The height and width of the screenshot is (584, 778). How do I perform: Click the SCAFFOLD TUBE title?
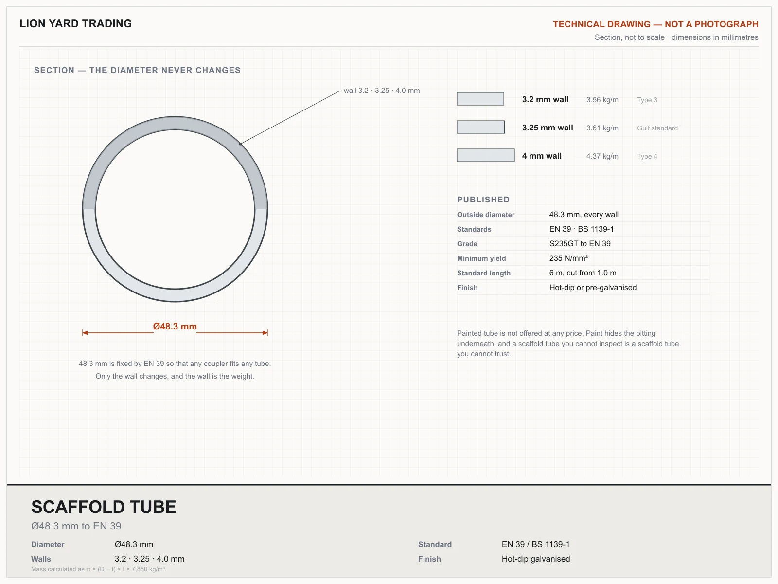tap(104, 507)
